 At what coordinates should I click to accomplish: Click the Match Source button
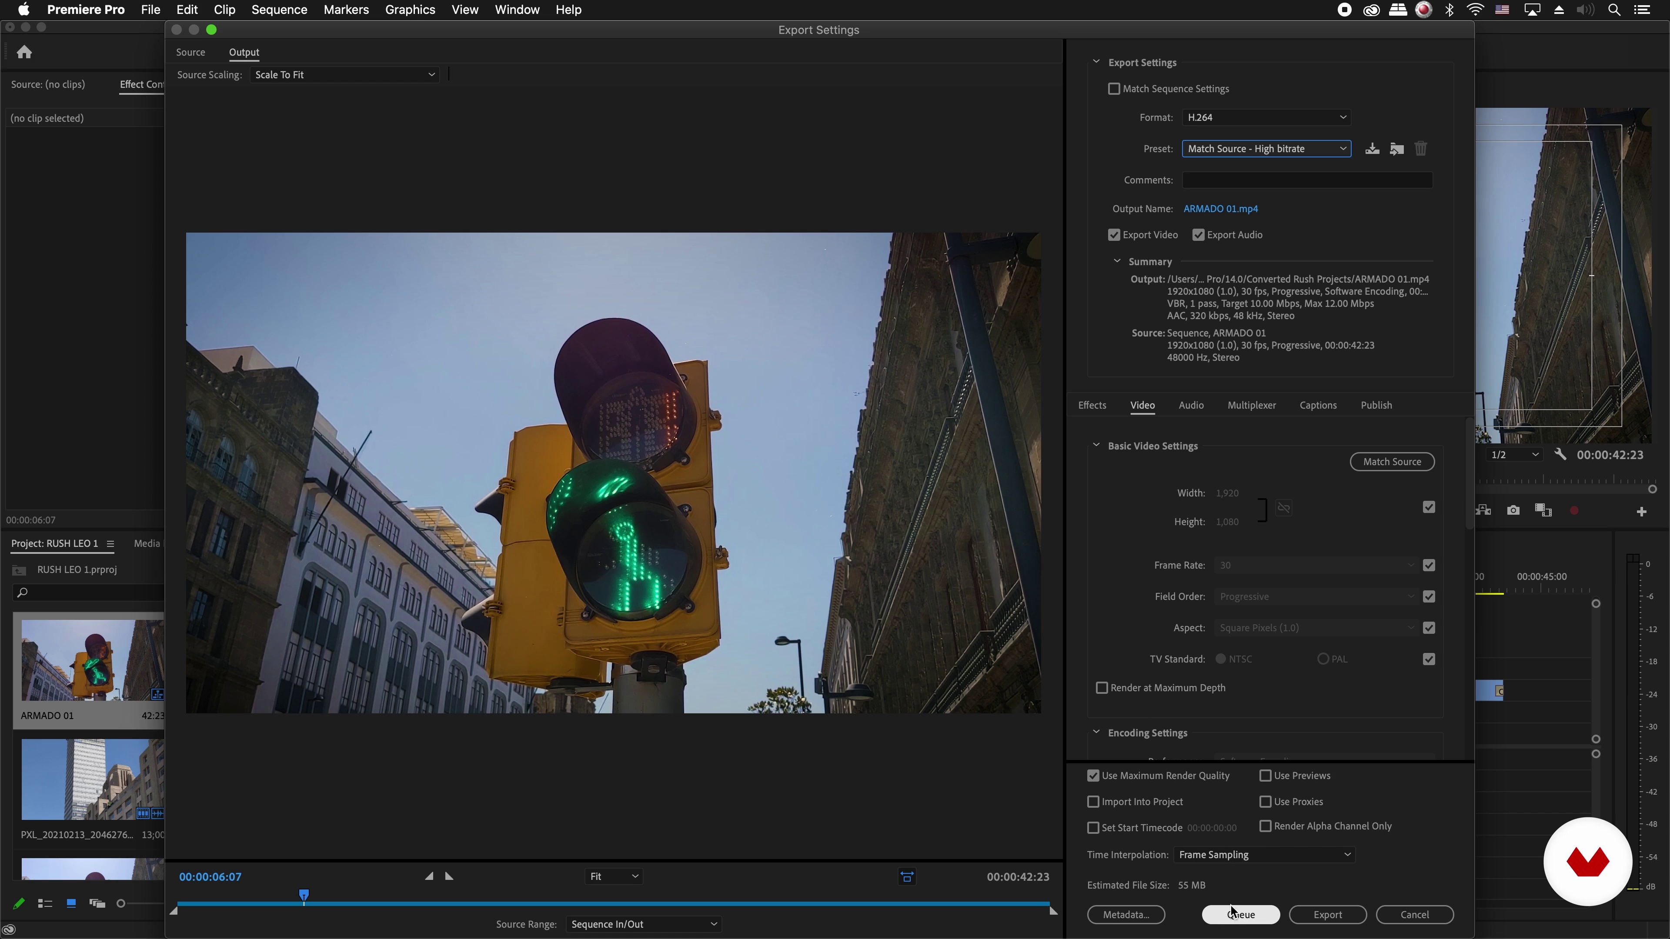1392,461
